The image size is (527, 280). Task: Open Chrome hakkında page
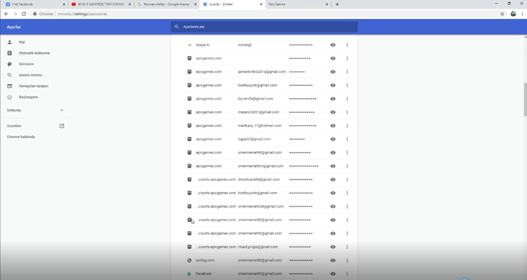[x=21, y=137]
